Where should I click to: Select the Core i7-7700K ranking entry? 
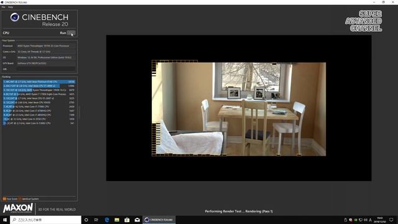click(x=39, y=106)
